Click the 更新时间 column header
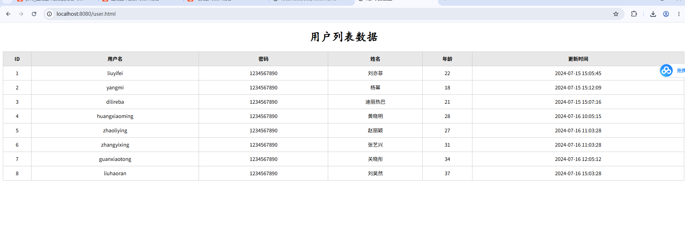 578,59
